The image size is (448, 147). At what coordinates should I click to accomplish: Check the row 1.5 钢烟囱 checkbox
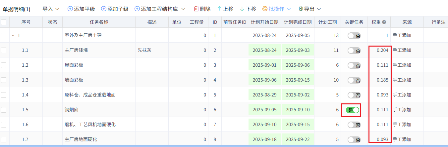click(x=4, y=110)
